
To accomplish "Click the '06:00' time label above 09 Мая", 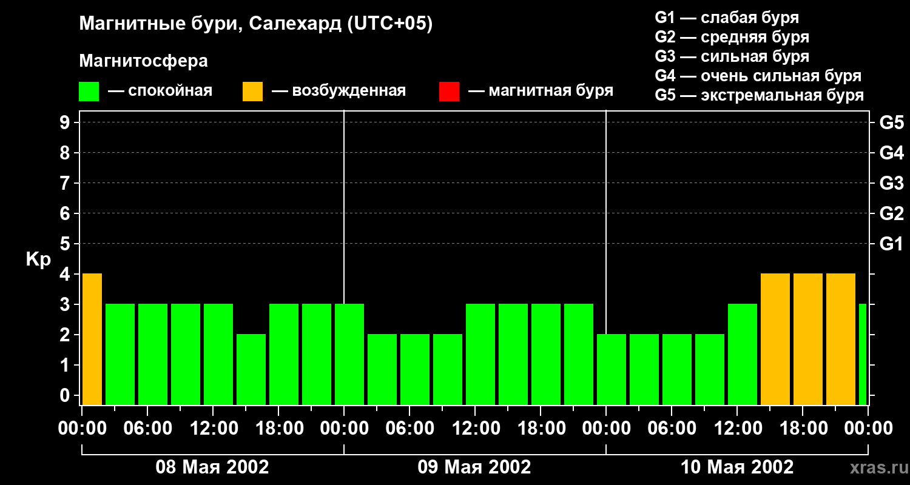I will pos(409,429).
